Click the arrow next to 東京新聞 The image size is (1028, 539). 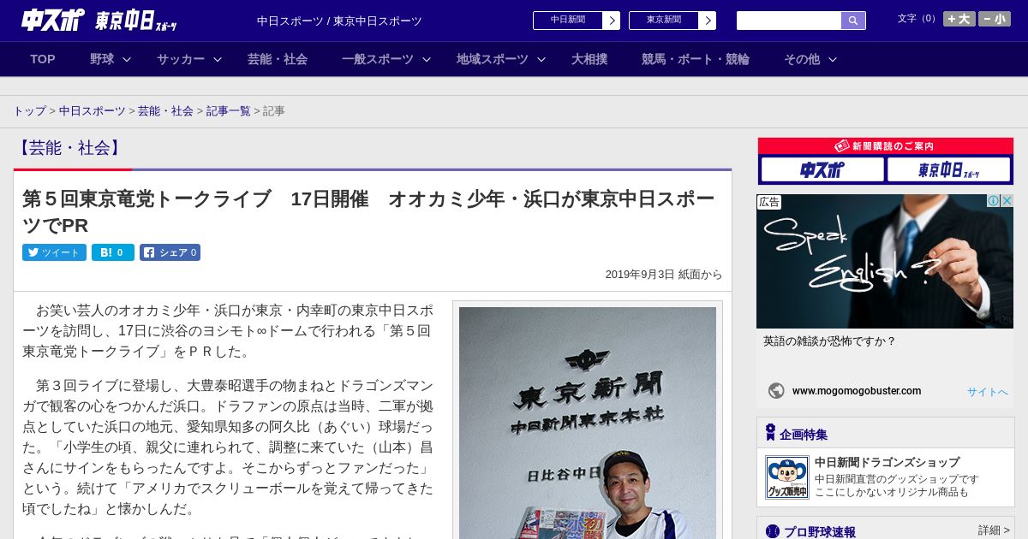(707, 21)
